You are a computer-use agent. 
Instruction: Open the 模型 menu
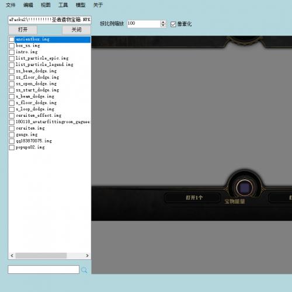coord(81,5)
